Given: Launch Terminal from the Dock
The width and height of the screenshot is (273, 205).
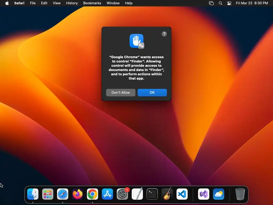Looking at the screenshot, I should pos(152,194).
